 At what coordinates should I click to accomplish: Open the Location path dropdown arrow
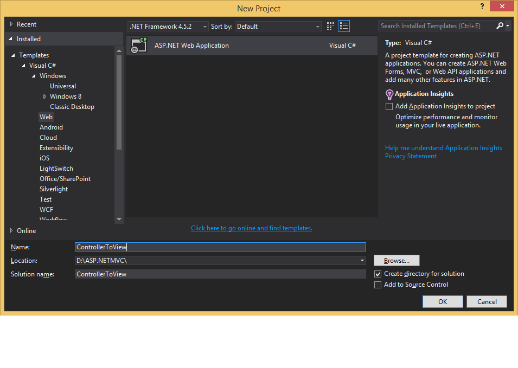(362, 260)
